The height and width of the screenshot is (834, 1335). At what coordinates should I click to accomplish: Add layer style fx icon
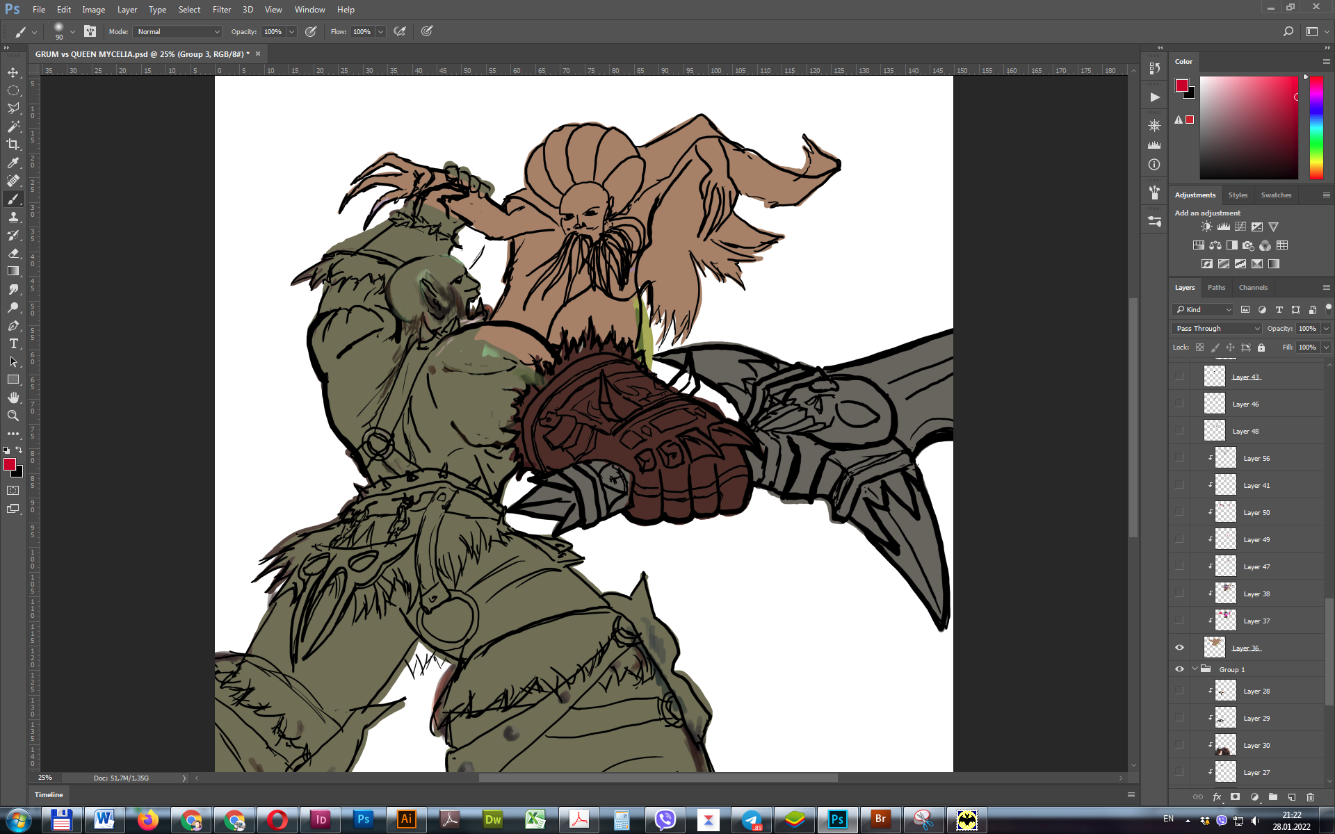[x=1217, y=797]
